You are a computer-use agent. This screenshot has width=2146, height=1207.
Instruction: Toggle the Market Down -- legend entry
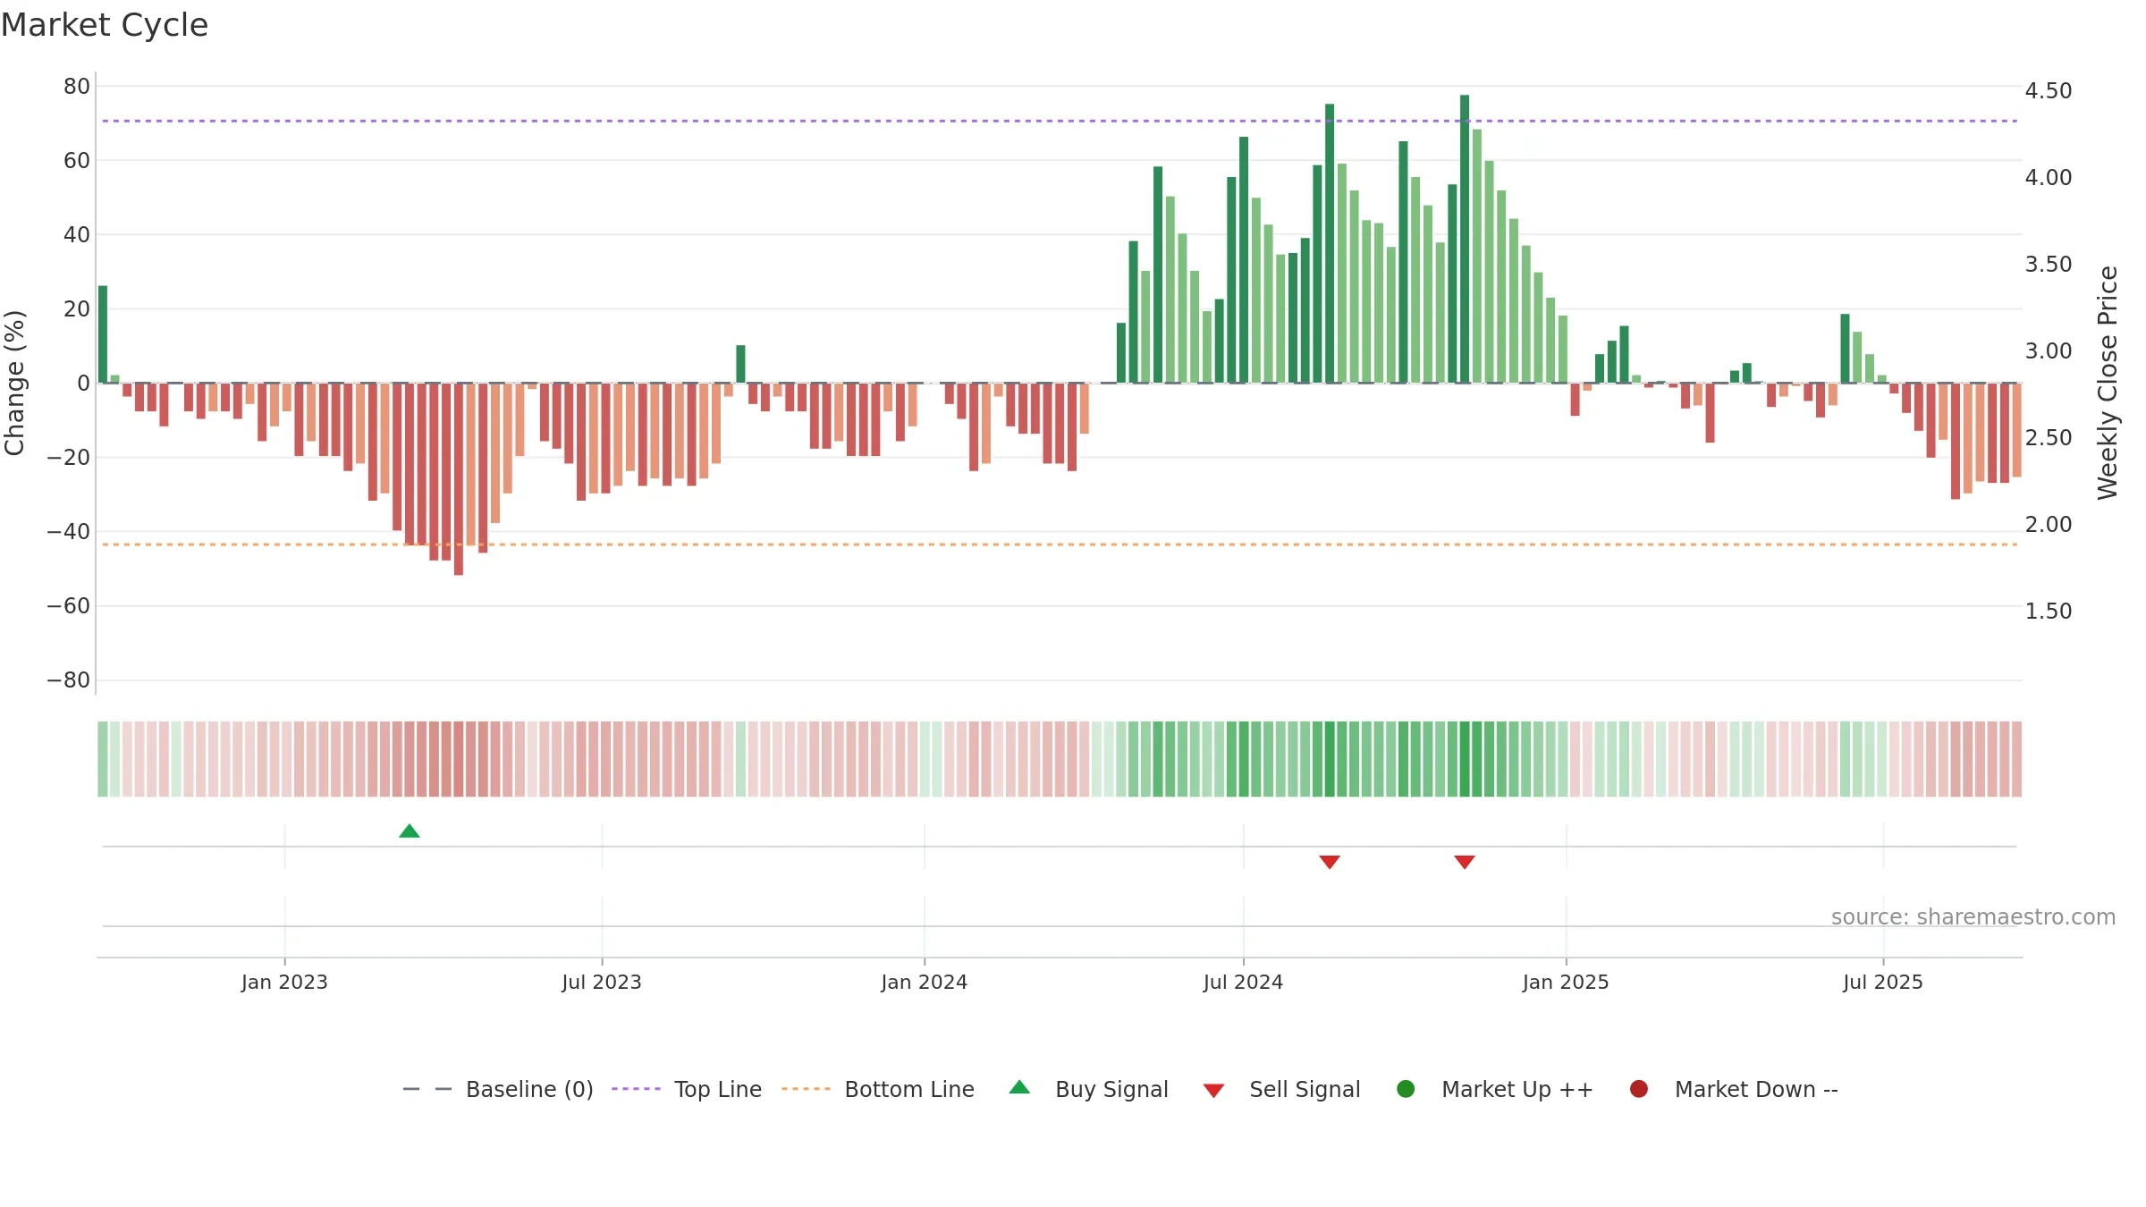[1734, 1089]
